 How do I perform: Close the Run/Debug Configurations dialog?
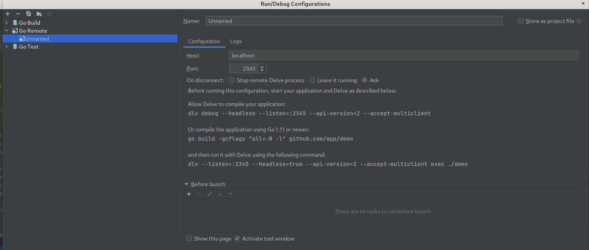[583, 3]
